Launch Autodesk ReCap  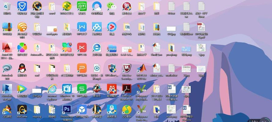[7, 89]
